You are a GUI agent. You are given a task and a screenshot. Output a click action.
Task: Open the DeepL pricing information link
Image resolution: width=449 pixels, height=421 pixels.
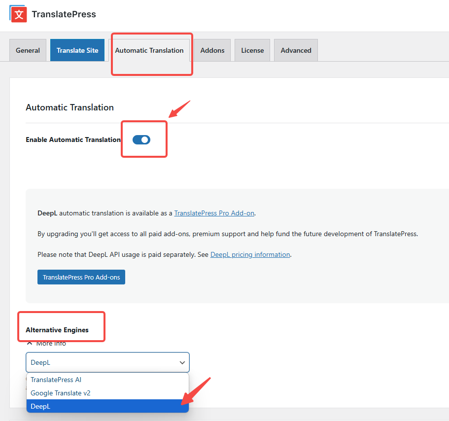pyautogui.click(x=250, y=255)
